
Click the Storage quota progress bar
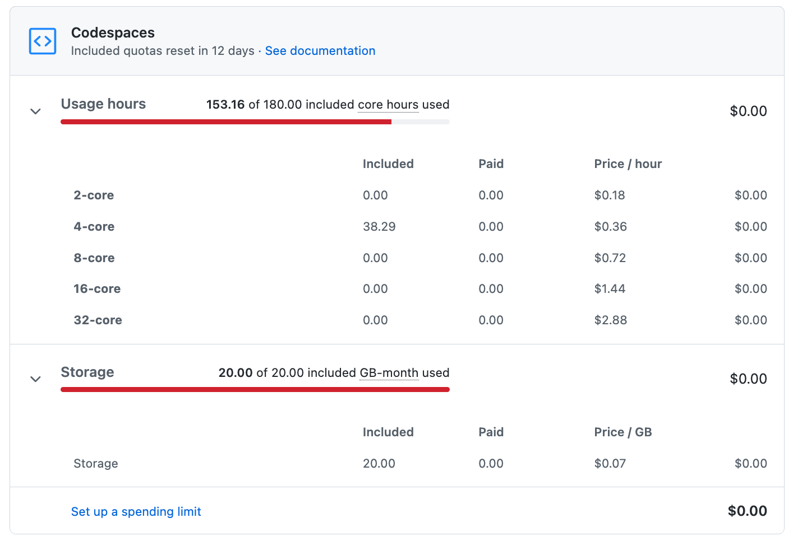pos(255,390)
